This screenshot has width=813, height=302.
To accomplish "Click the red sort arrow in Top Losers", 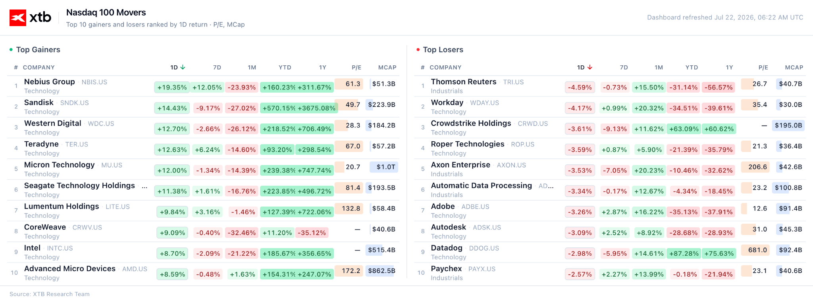I will 590,67.
